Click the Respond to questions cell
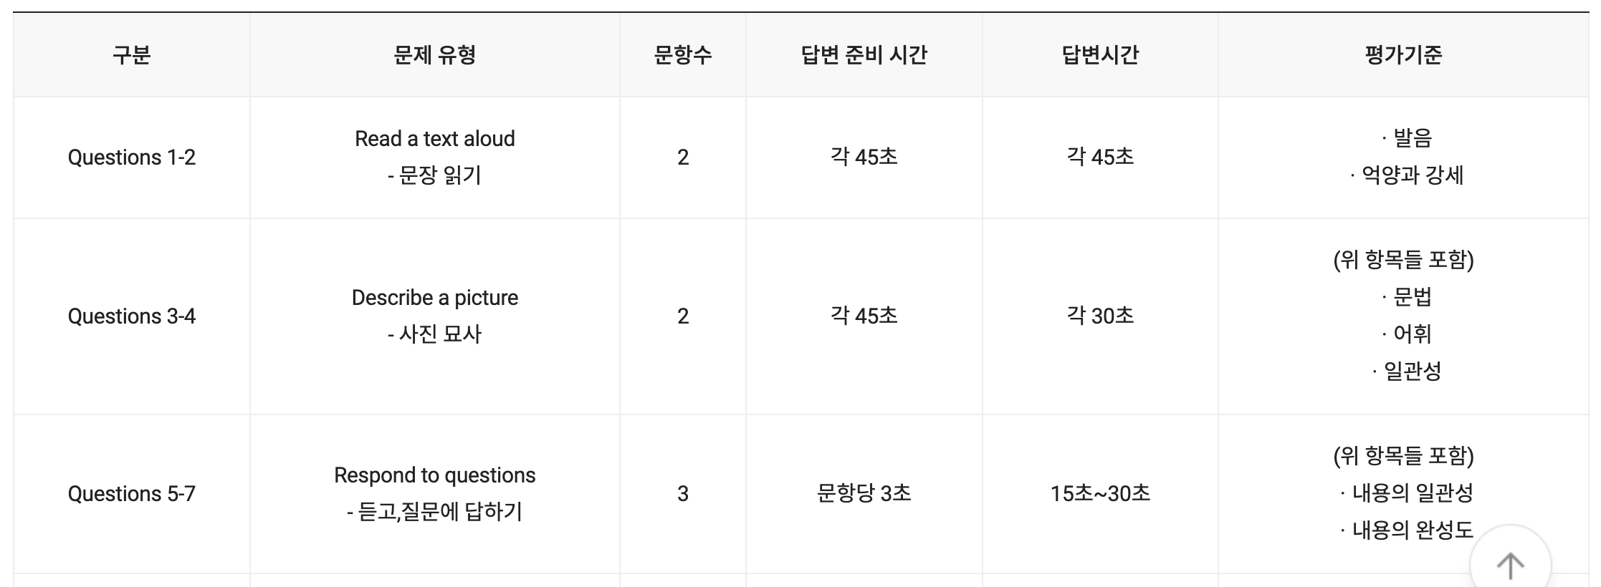 click(x=434, y=475)
